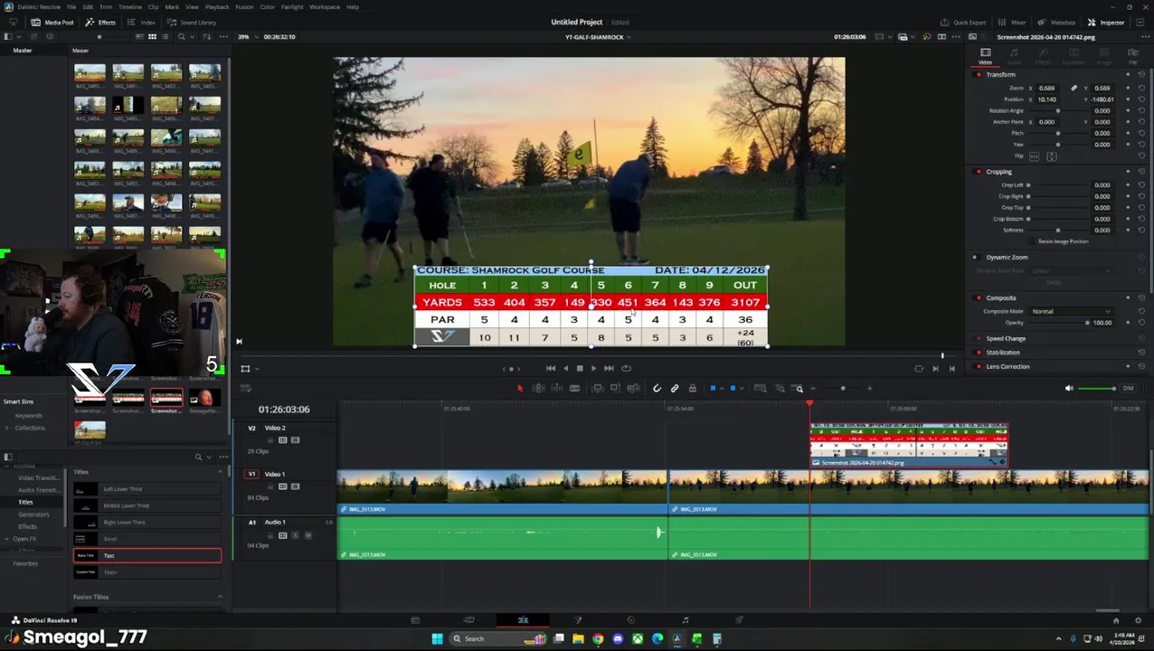The width and height of the screenshot is (1154, 651).
Task: Click the blue flag marker icon
Action: [713, 389]
